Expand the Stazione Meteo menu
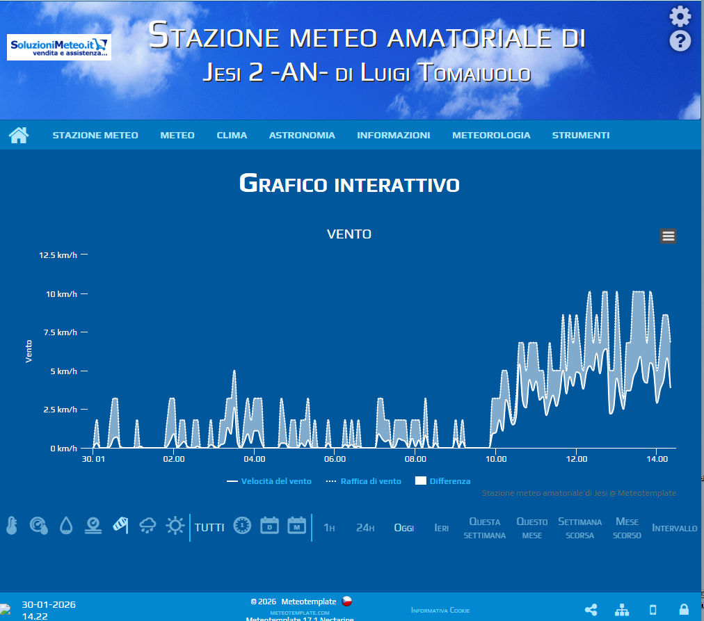Viewport: 704px width, 621px height. (95, 136)
